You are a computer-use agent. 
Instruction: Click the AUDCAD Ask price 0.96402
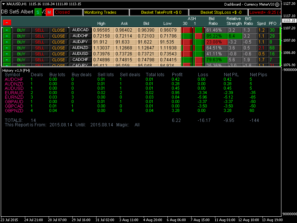pyautogui.click(x=125, y=30)
